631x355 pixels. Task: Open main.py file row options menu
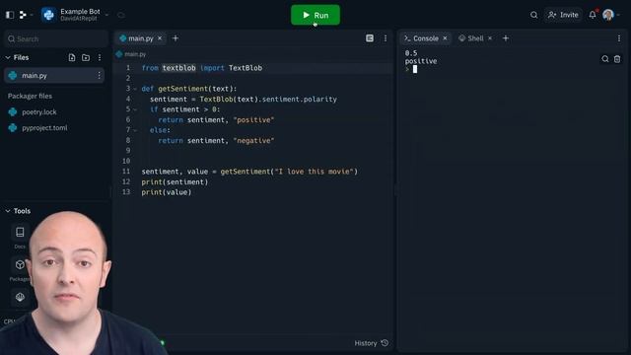click(99, 75)
